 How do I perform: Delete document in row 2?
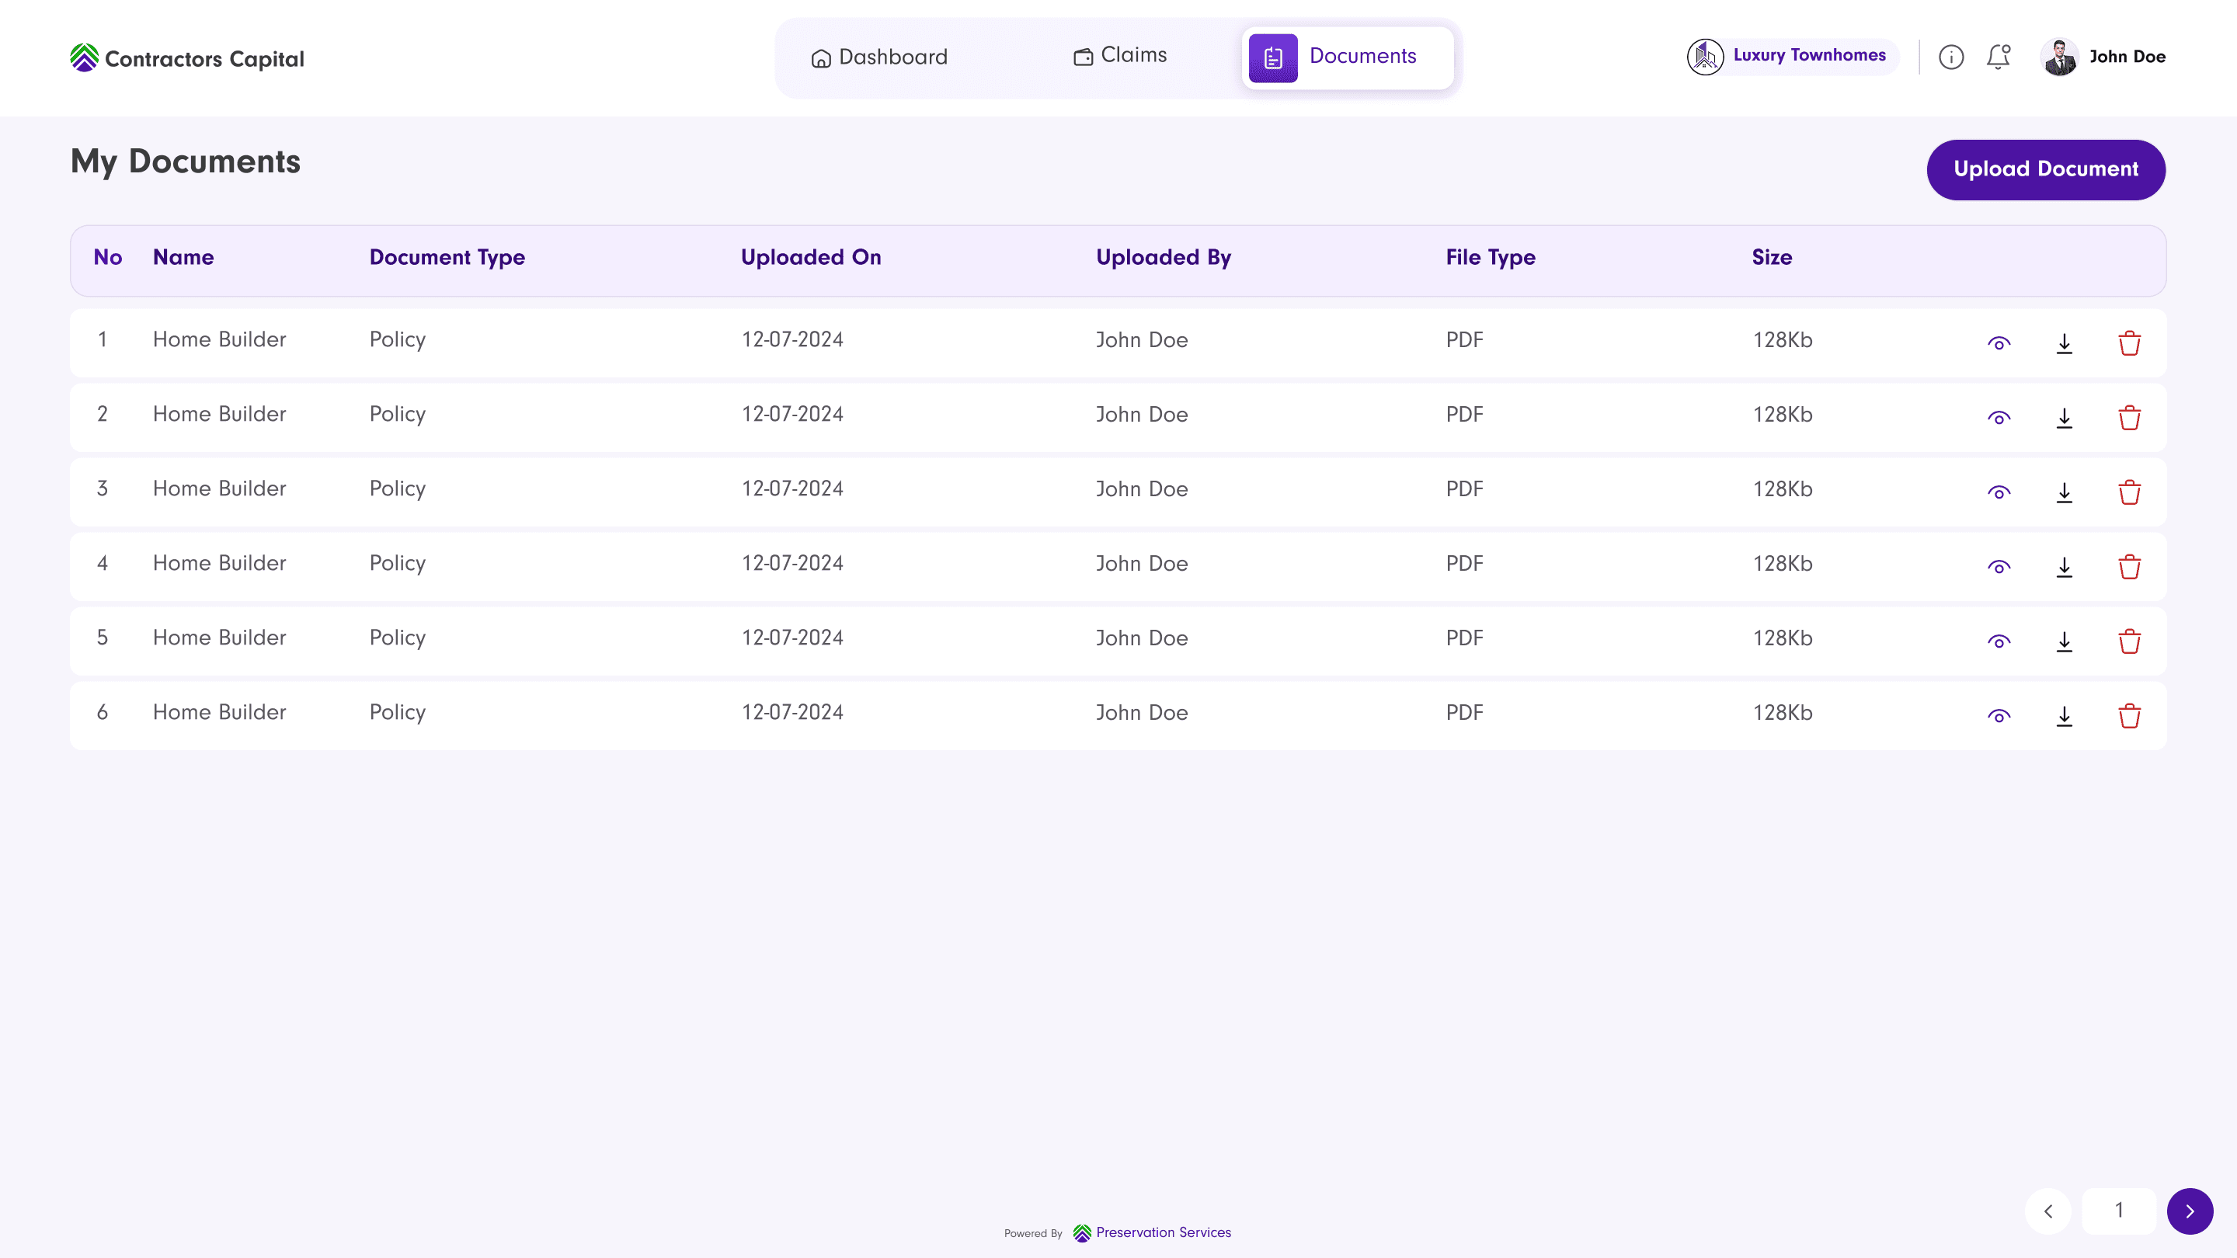tap(2129, 419)
